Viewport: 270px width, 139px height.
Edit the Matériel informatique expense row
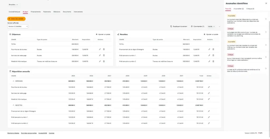pos(100,61)
